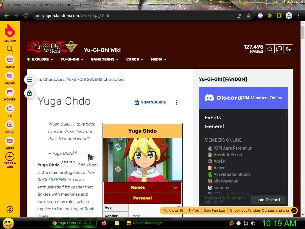Expand the Explore dropdown menu

pyautogui.click(x=40, y=59)
